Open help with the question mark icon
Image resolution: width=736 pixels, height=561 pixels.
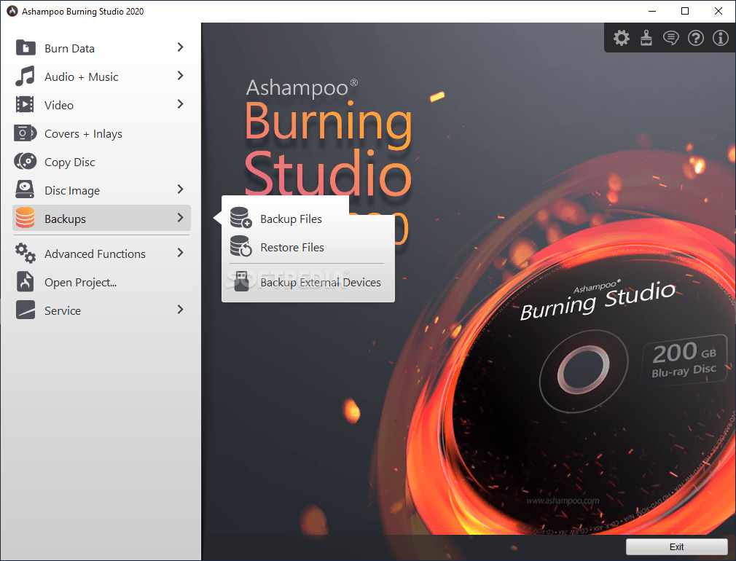point(696,38)
